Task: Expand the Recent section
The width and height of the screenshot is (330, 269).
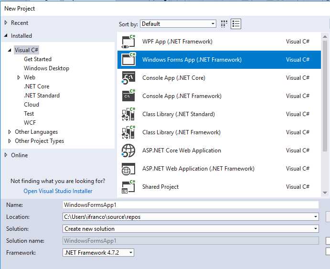Action: click(x=6, y=22)
